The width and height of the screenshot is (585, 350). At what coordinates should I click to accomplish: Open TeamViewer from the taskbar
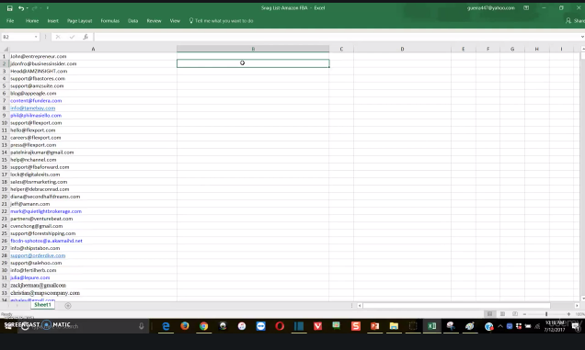[261, 326]
